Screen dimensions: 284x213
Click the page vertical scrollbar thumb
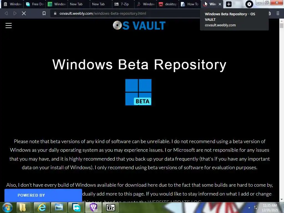282,26
